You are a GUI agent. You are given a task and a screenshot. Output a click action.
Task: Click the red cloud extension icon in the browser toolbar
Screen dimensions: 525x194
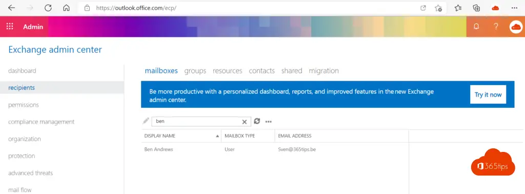pos(496,8)
